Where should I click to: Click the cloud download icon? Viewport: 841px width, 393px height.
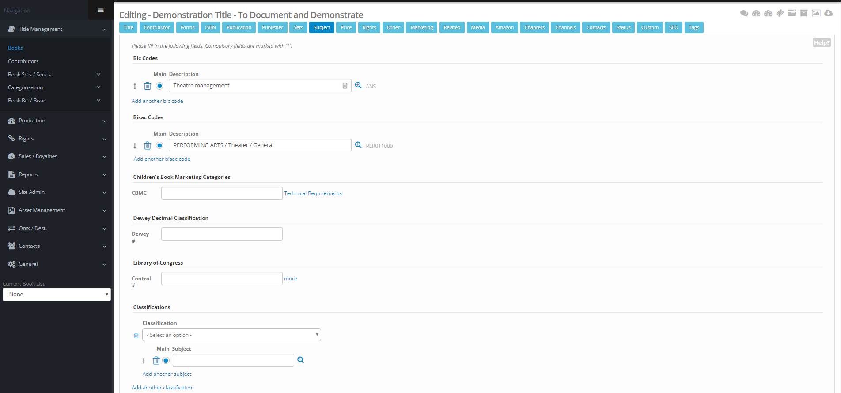point(828,13)
